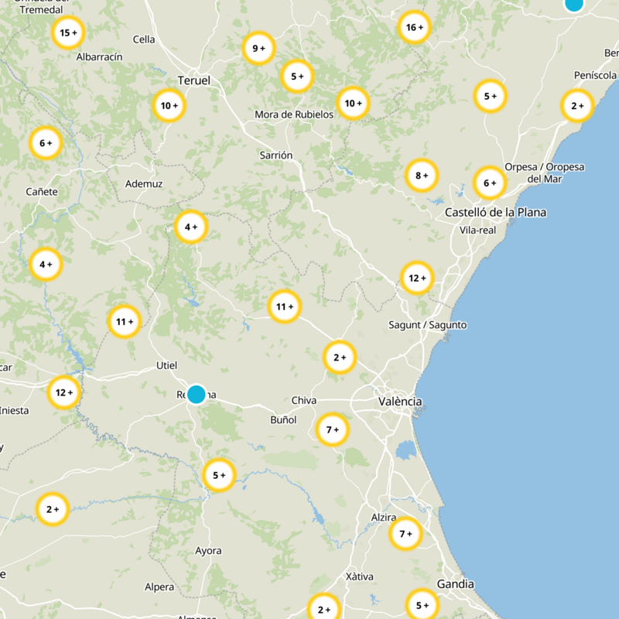The image size is (619, 619).
Task: Click the Sagunt / Sagunto label
Action: [x=428, y=325]
